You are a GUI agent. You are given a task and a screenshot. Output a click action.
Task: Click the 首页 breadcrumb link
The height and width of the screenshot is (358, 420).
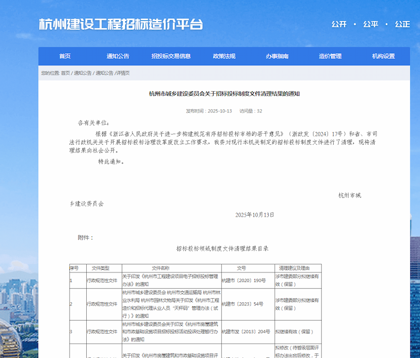point(65,73)
